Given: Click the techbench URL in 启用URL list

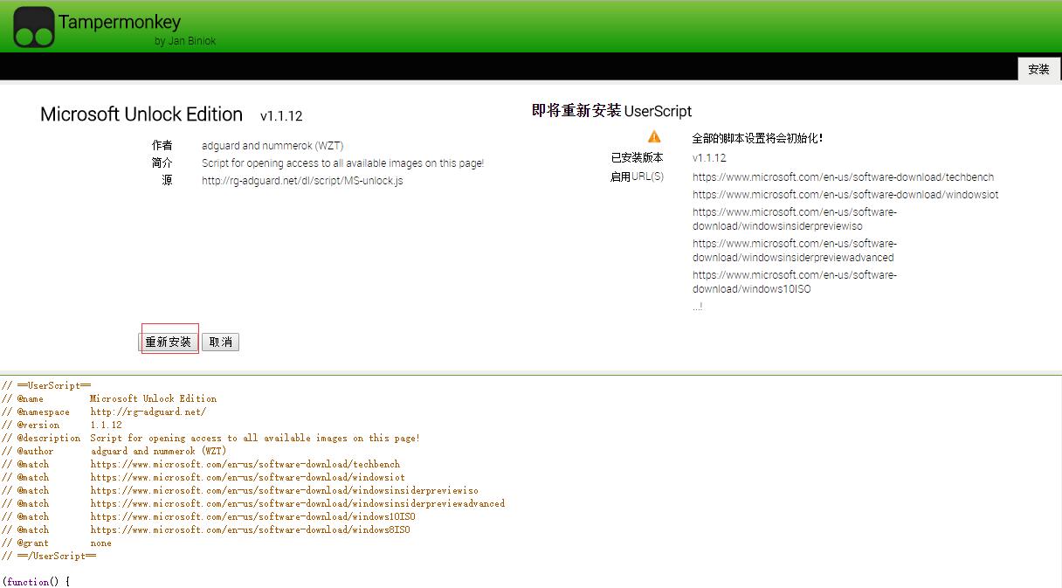Looking at the screenshot, I should click(843, 177).
